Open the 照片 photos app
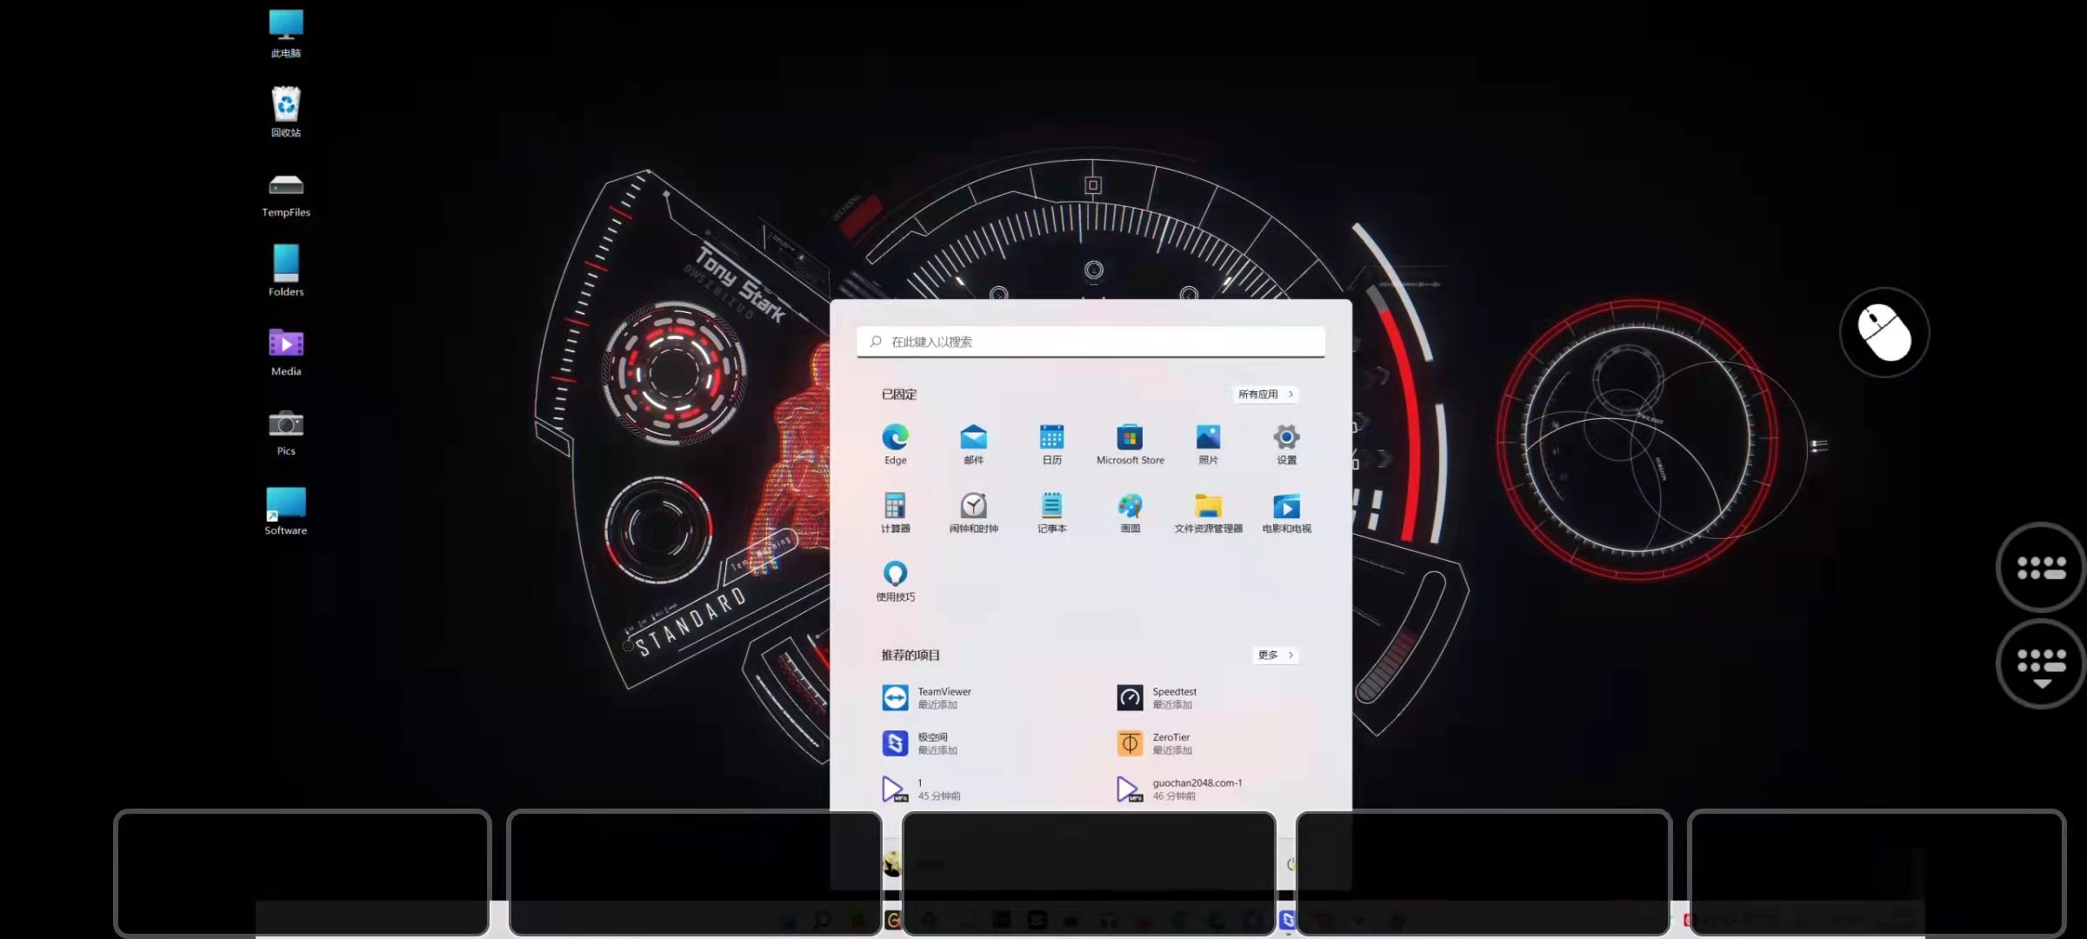The width and height of the screenshot is (2087, 939). pos(1208,444)
